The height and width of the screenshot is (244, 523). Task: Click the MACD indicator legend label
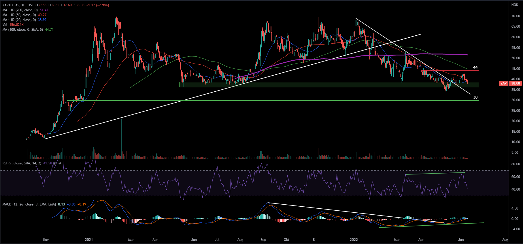click(x=29, y=204)
